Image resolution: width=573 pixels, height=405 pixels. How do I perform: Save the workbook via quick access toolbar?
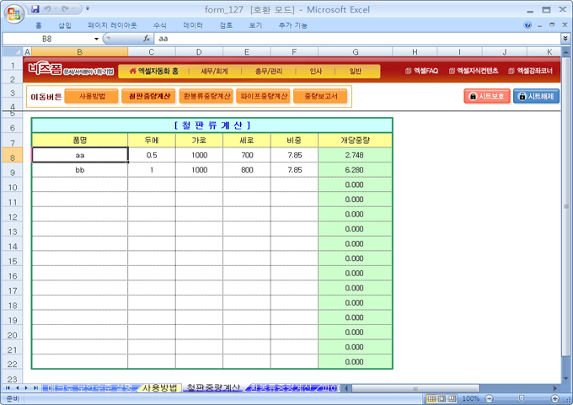point(35,9)
